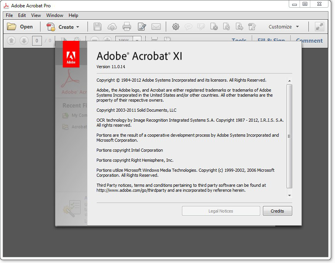
Task: Go to previous page up arrow
Action: click(x=12, y=40)
